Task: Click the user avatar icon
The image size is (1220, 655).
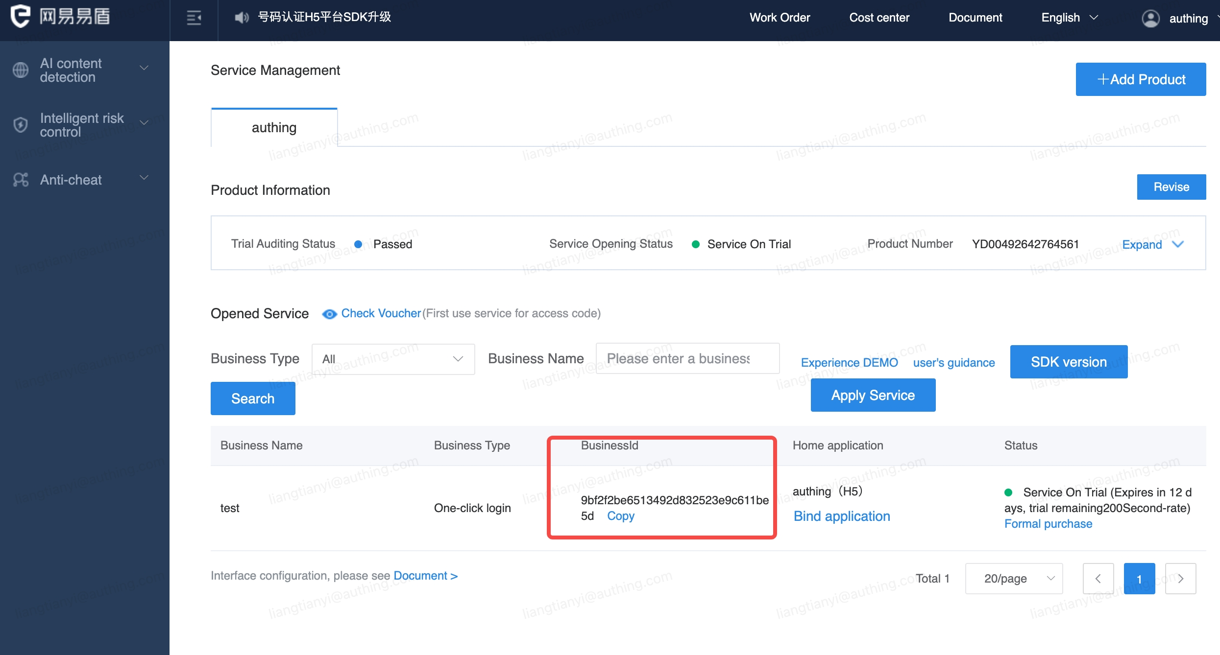Action: (x=1150, y=19)
